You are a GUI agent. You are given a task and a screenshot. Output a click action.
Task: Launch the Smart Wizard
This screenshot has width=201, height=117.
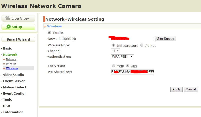point(18,39)
